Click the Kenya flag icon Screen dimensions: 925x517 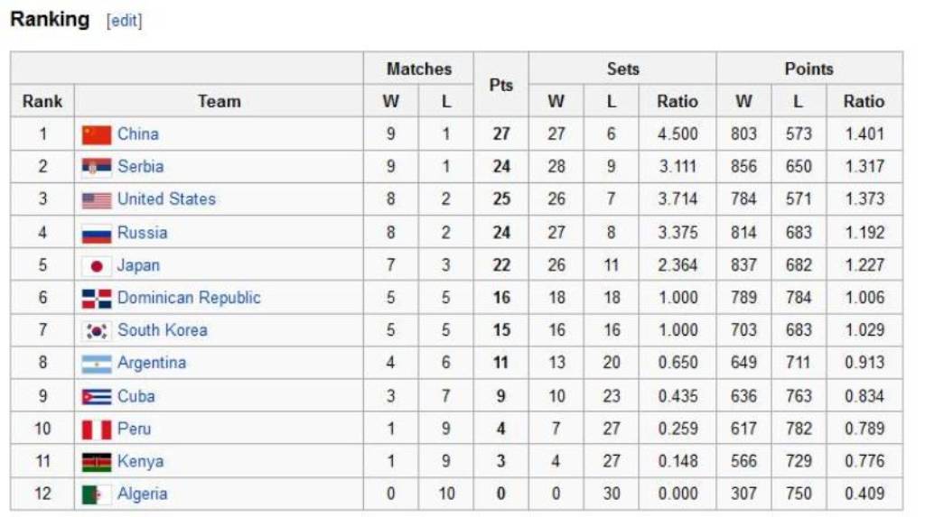click(x=96, y=462)
